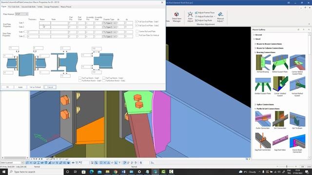Switch to the Second Side Bolts tab
The width and height of the screenshot is (312, 175).
point(28,7)
